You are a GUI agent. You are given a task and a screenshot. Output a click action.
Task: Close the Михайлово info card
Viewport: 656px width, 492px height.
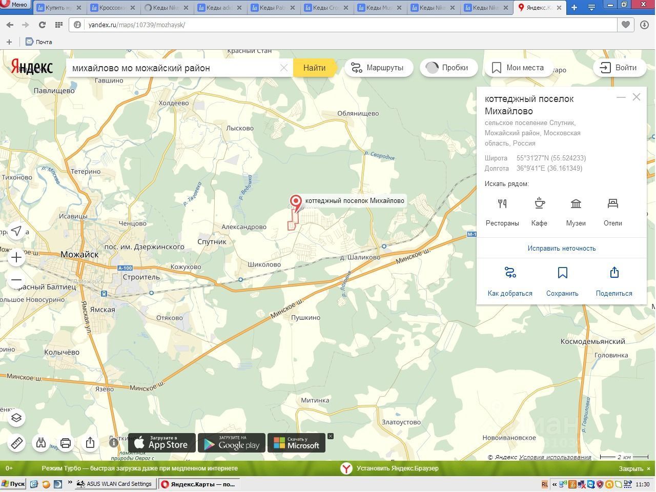(x=637, y=97)
